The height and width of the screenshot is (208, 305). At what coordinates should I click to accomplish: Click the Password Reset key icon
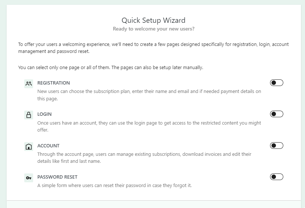pyautogui.click(x=29, y=178)
